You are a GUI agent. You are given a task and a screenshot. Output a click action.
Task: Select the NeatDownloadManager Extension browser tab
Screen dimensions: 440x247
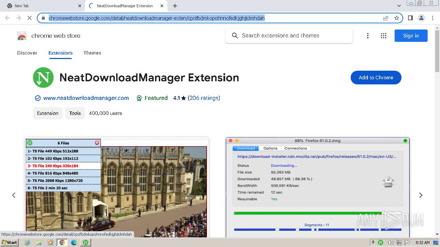coord(126,6)
